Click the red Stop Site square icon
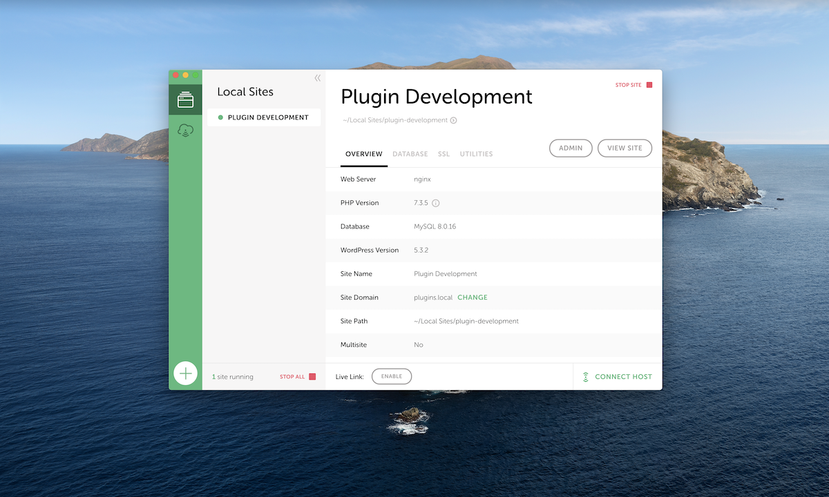Viewport: 829px width, 497px height. click(x=649, y=85)
